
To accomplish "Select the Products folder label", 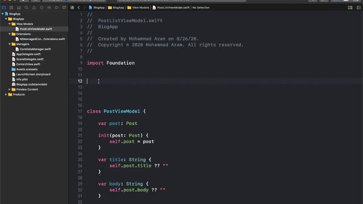I will (19, 95).
